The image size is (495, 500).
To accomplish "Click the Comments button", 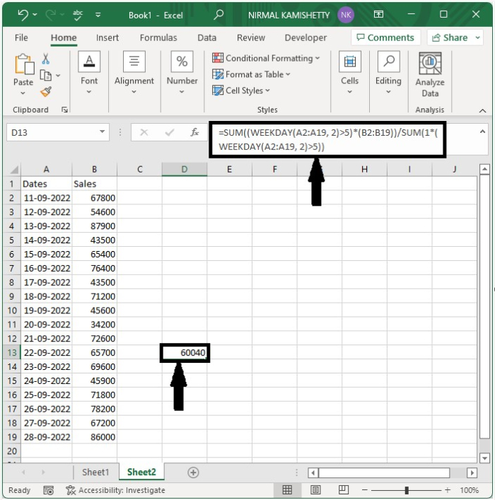I will pyautogui.click(x=385, y=37).
